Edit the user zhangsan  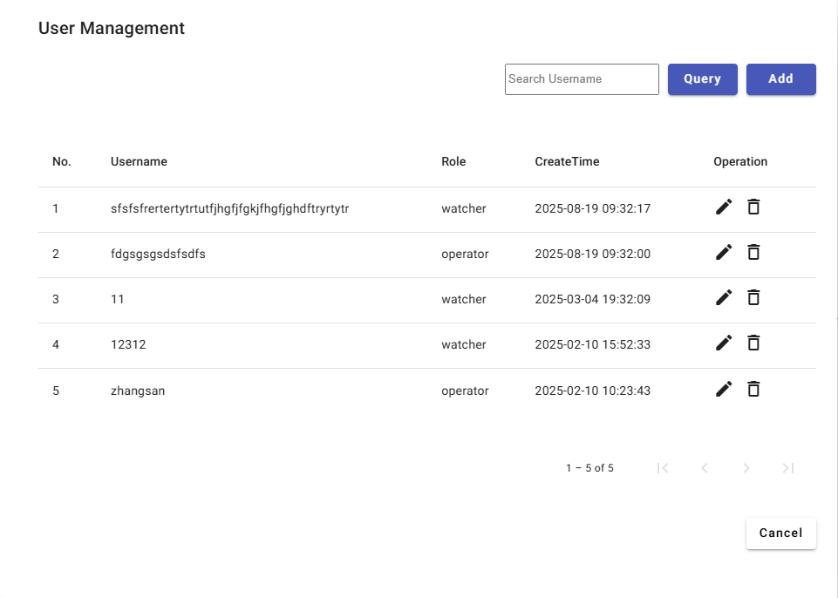(x=724, y=389)
